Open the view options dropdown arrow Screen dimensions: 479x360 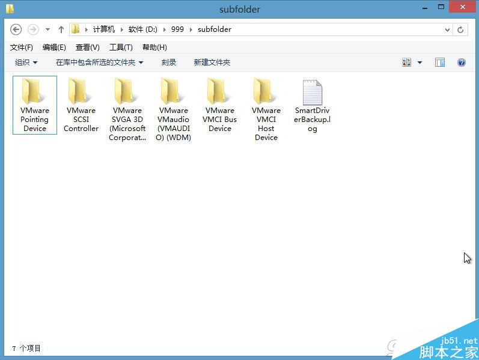pyautogui.click(x=420, y=63)
